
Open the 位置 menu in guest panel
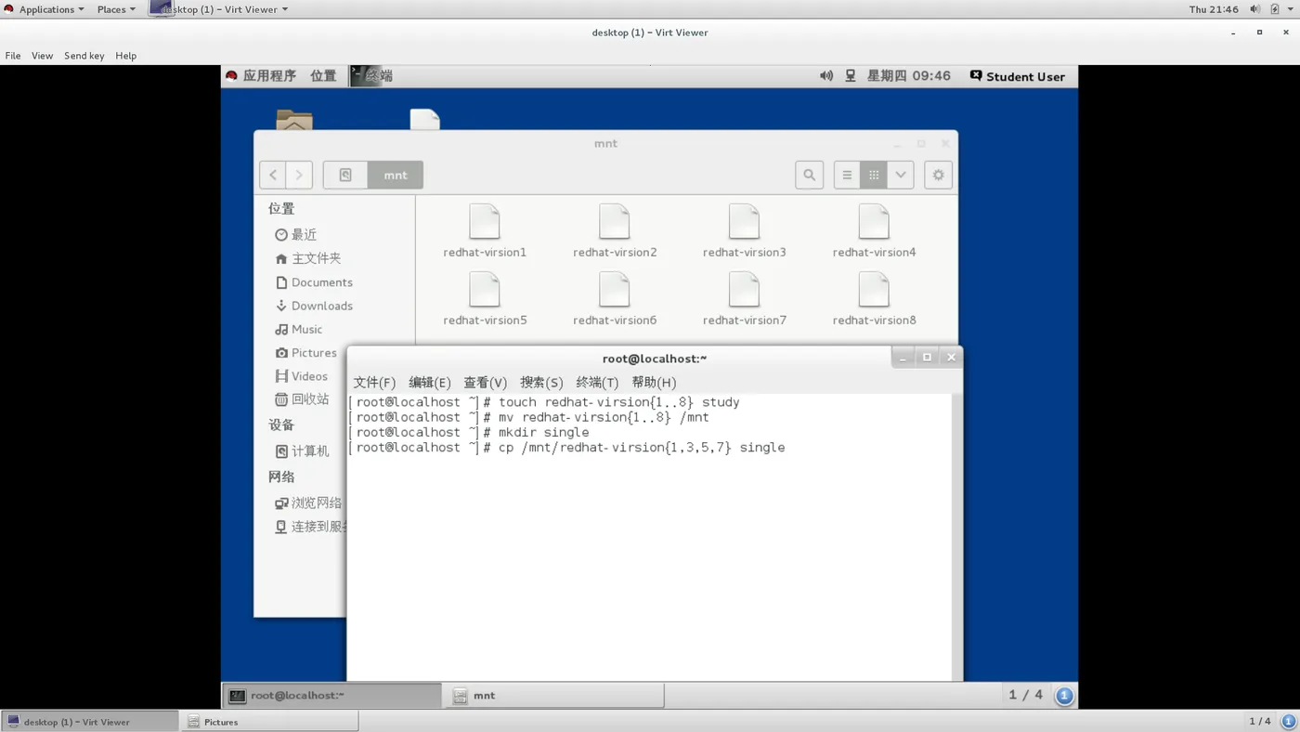[x=323, y=76]
